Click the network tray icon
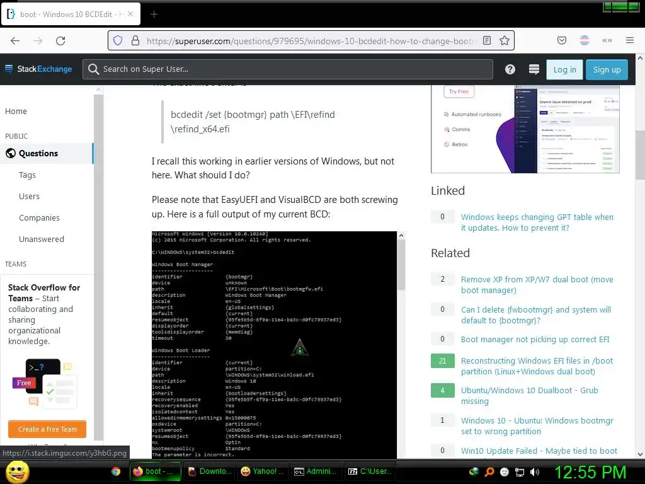Screen dimensions: 645x484 click(520, 472)
